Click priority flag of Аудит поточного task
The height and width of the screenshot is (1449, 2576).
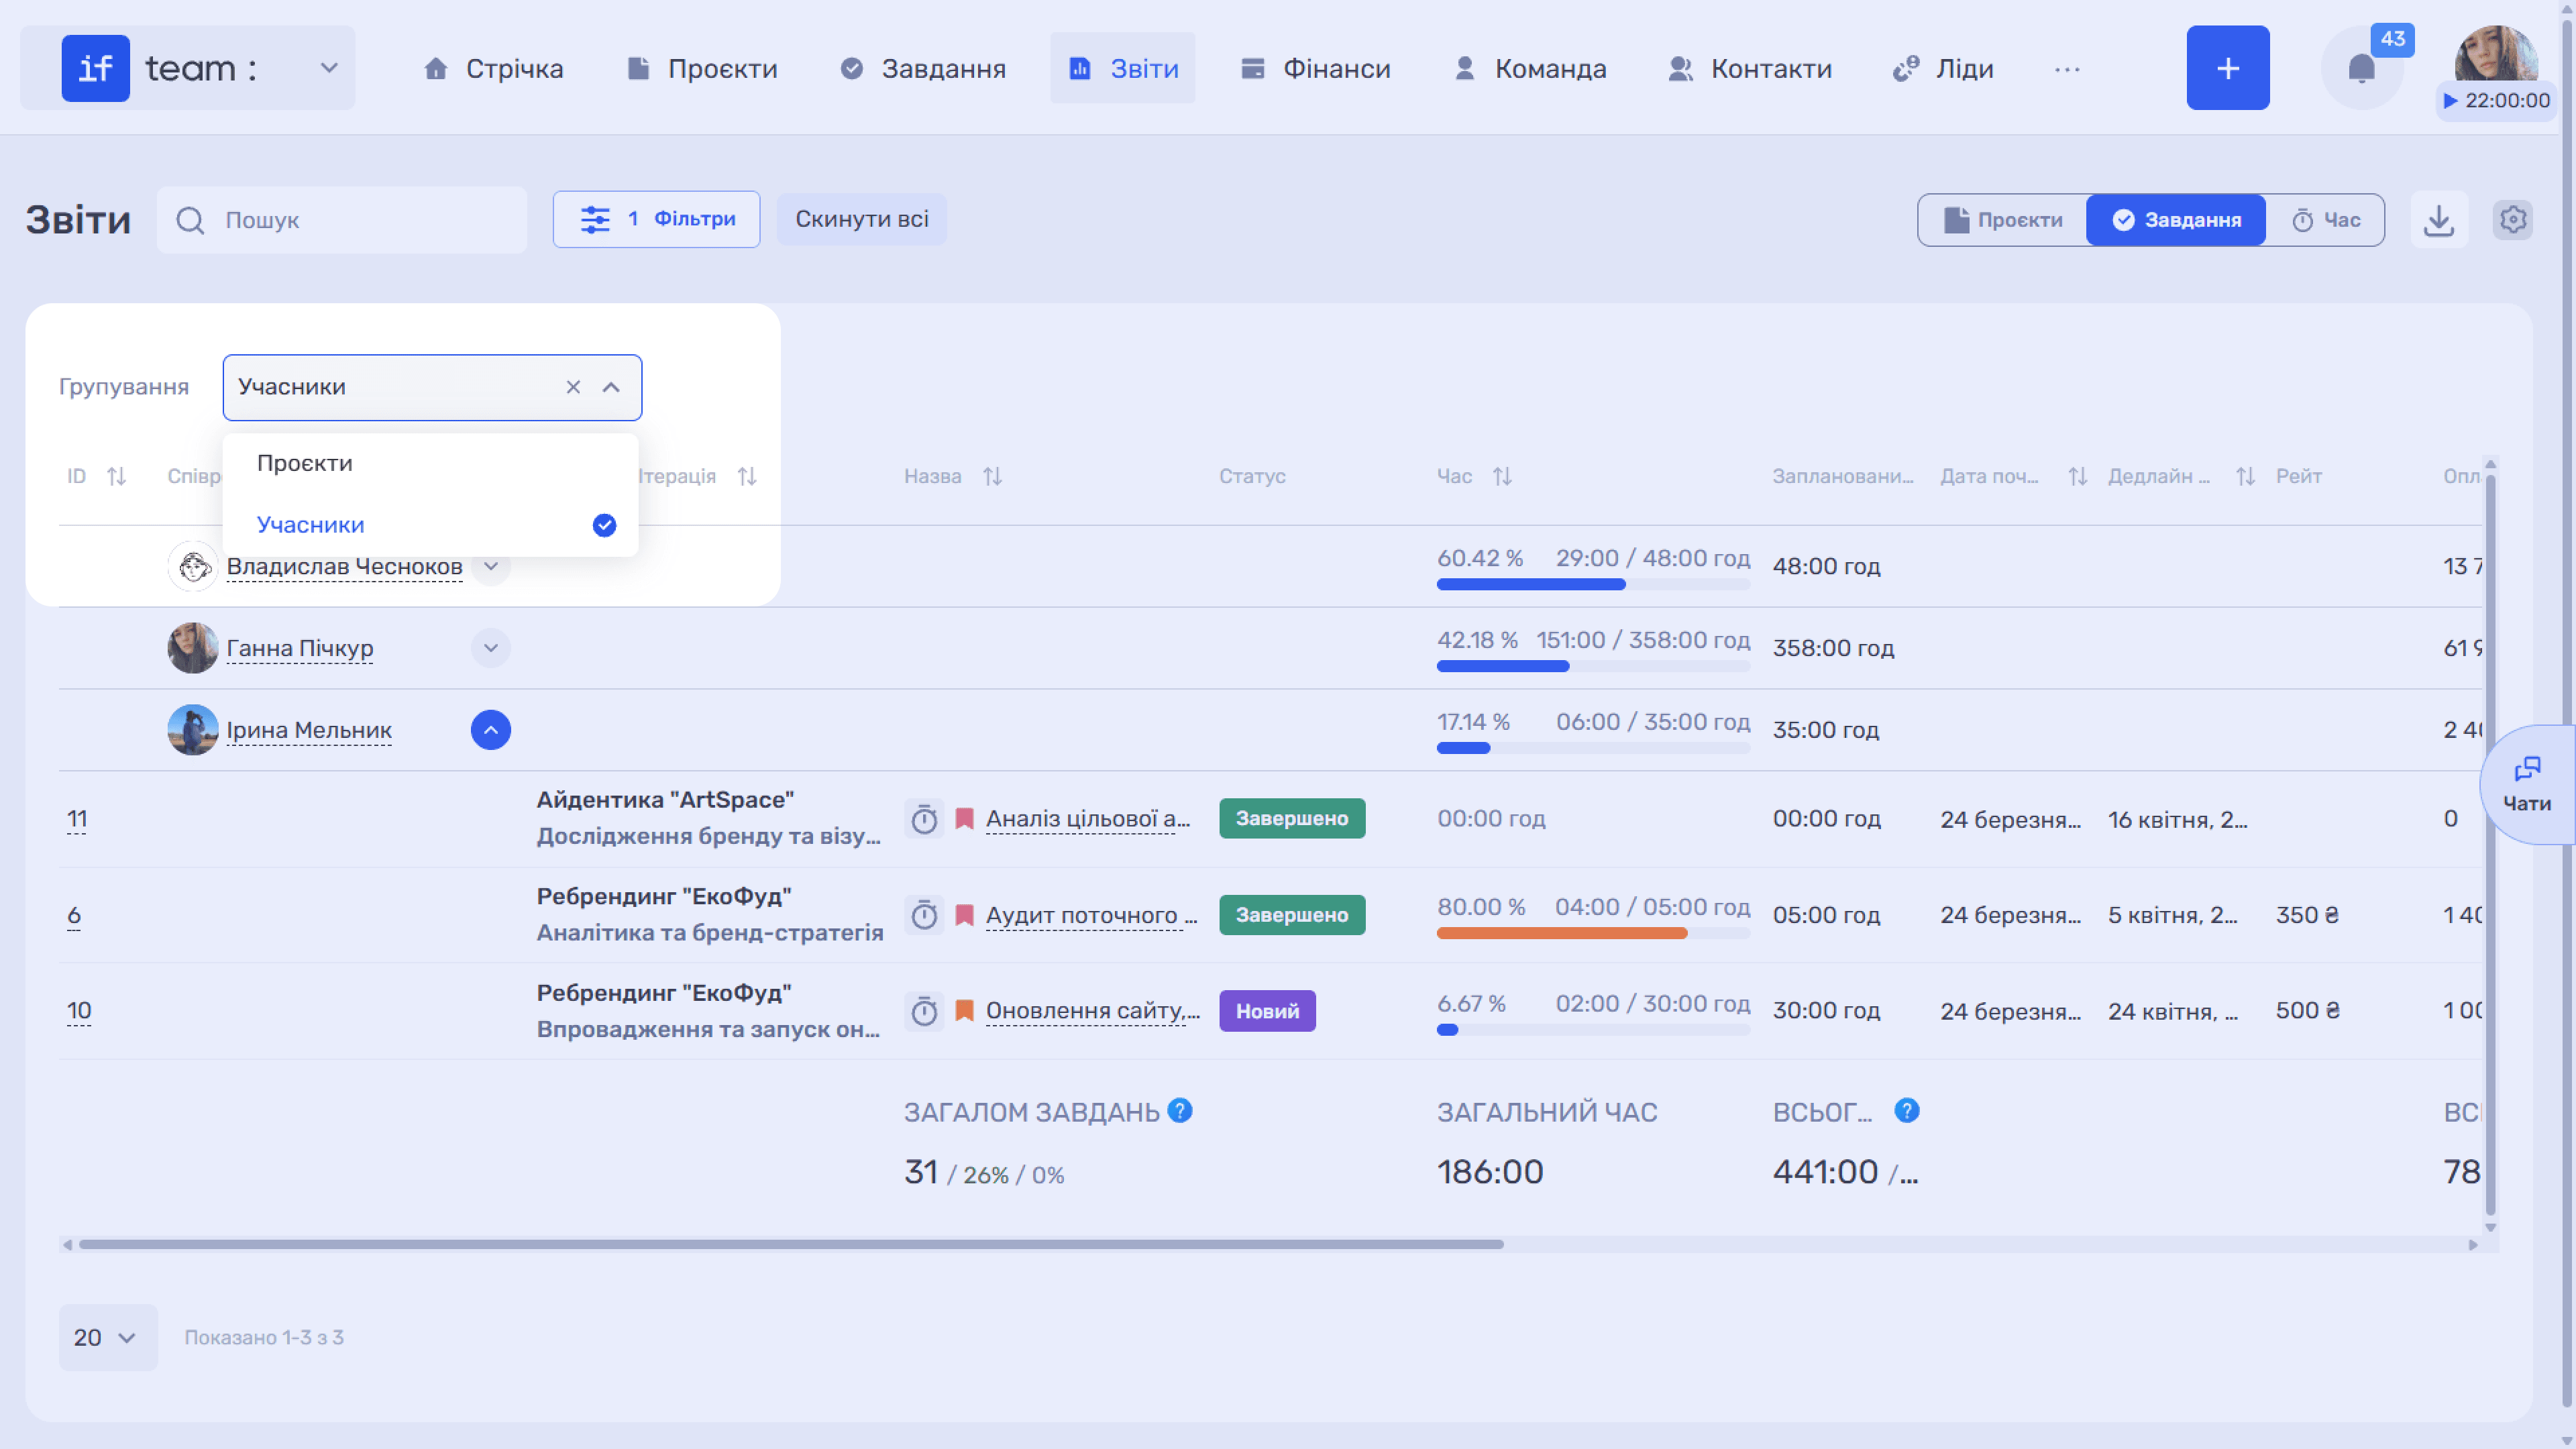click(964, 915)
